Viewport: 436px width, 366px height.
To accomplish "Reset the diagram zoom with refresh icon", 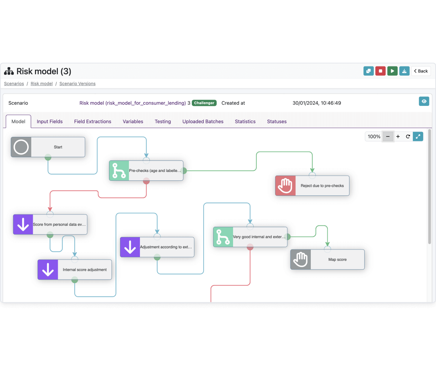I will pyautogui.click(x=408, y=137).
